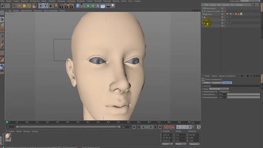Click the green current frame marker

[x=7, y=123]
